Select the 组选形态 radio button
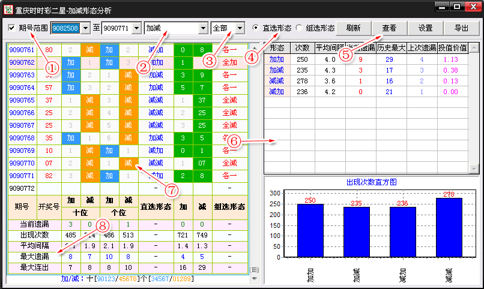The width and height of the screenshot is (484, 289). tap(300, 28)
